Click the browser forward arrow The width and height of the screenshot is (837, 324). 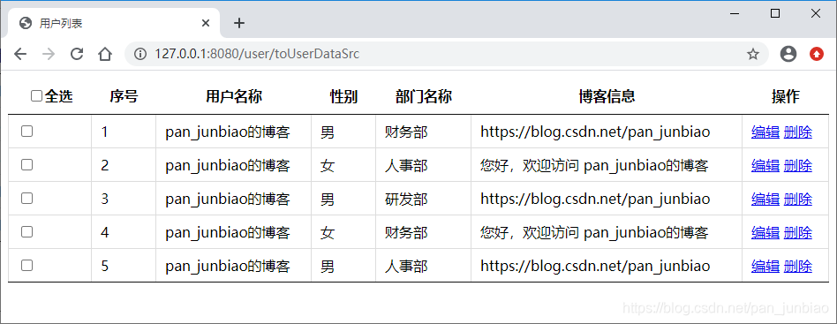point(49,54)
